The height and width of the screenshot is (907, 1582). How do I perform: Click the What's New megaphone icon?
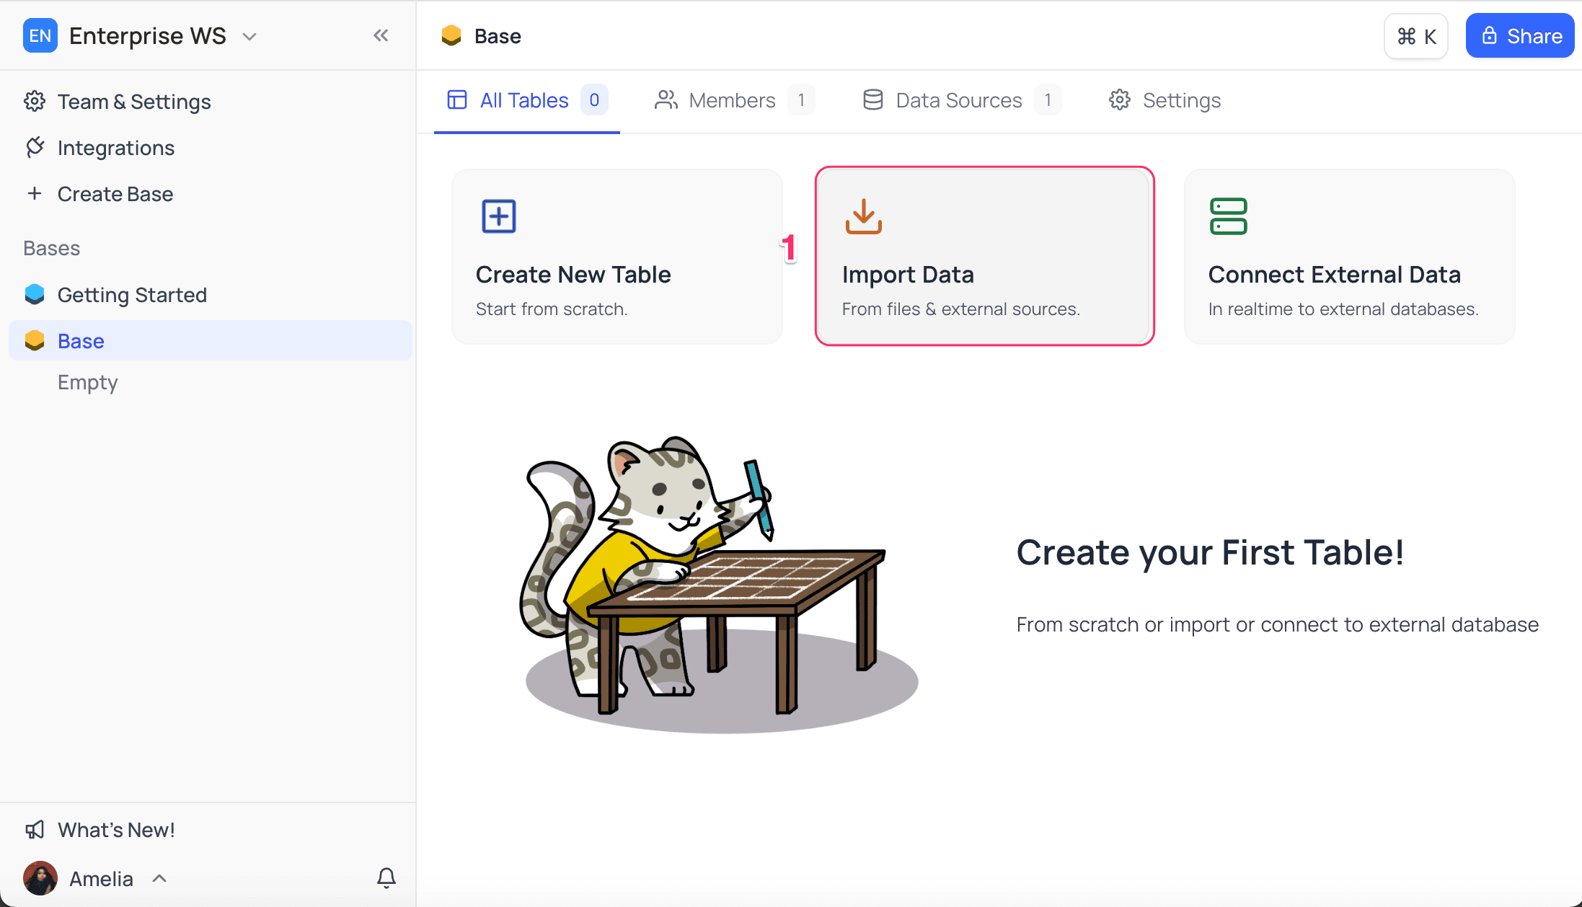35,830
